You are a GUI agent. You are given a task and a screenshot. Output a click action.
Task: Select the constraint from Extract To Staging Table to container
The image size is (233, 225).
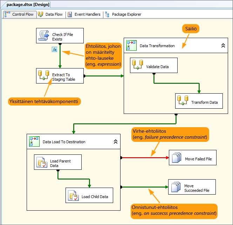[104, 76]
